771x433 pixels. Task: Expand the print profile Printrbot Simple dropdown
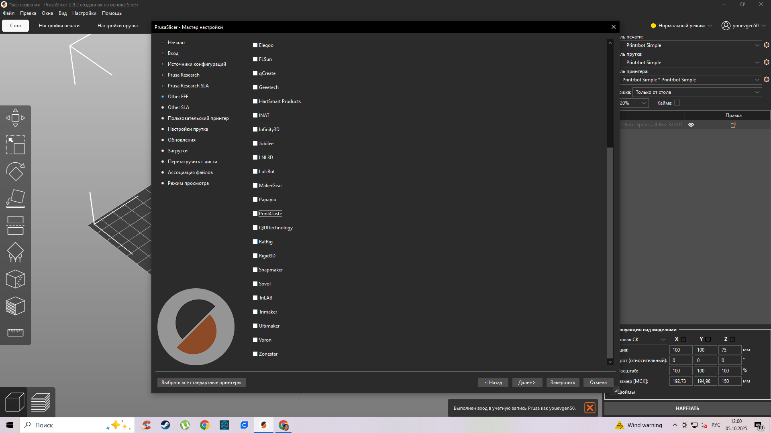point(757,45)
